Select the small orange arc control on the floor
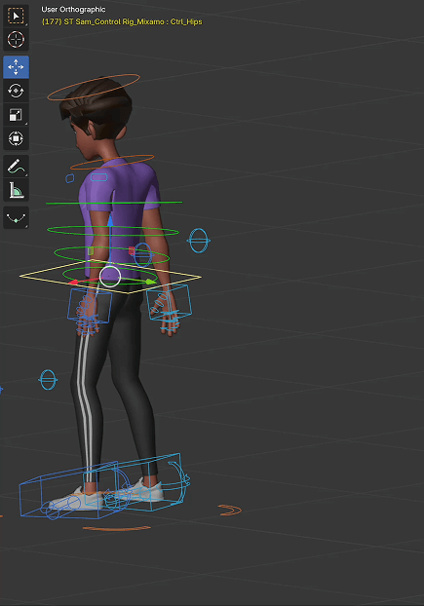 pyautogui.click(x=230, y=511)
